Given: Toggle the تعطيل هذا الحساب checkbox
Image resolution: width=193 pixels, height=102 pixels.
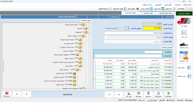Looking at the screenshot, I should click(x=119, y=28).
